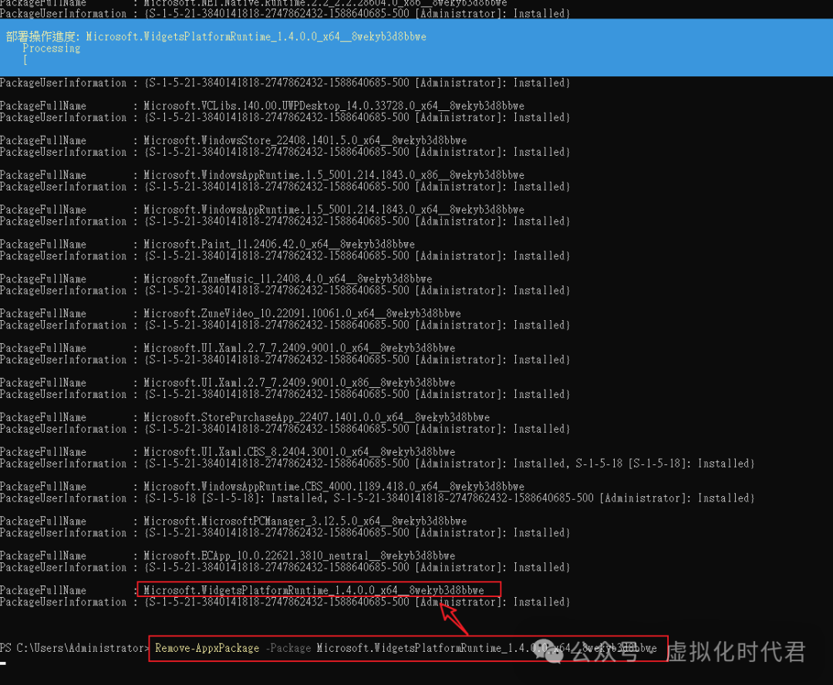Select Microsoft.MicrosoftPCManager_3.12.5.0 package name

point(305,521)
